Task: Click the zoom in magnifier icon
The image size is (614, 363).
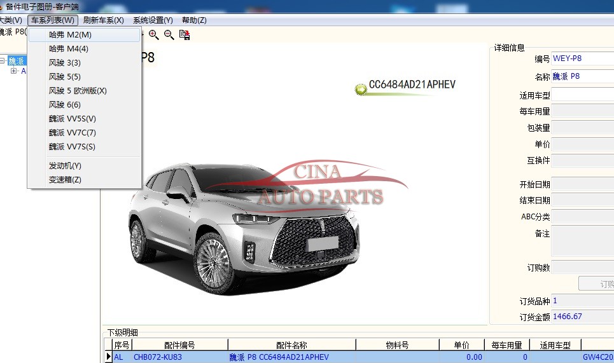Action: (x=154, y=34)
